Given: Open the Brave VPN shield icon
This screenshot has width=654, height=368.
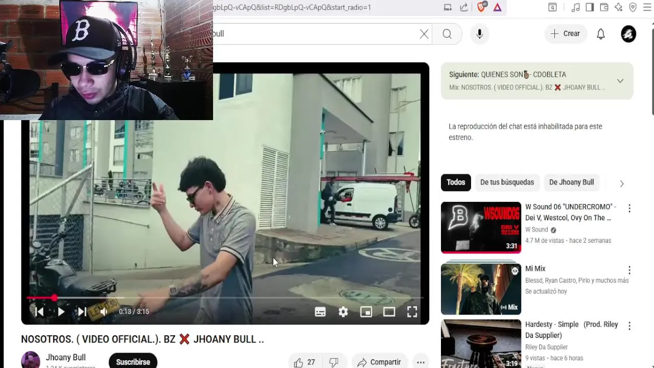Looking at the screenshot, I should pos(633,7).
